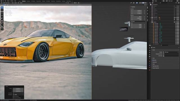
Task: Open the Render properties tab
Action: pyautogui.click(x=150, y=50)
